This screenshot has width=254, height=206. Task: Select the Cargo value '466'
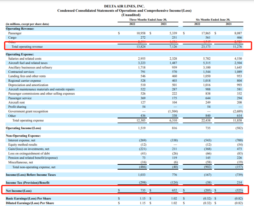(x=239, y=38)
